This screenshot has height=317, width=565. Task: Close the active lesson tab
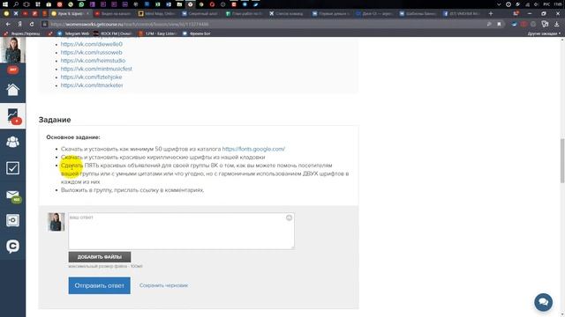(87, 14)
